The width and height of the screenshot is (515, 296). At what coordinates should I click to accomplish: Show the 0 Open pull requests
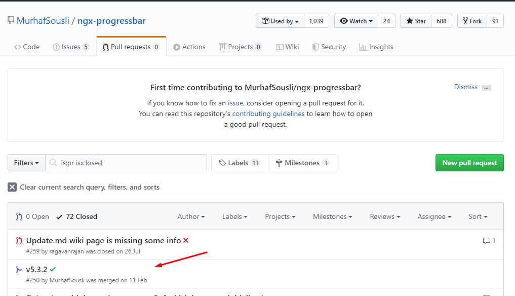coord(32,216)
